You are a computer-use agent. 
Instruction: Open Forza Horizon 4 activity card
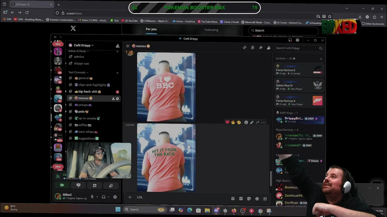(x=299, y=101)
